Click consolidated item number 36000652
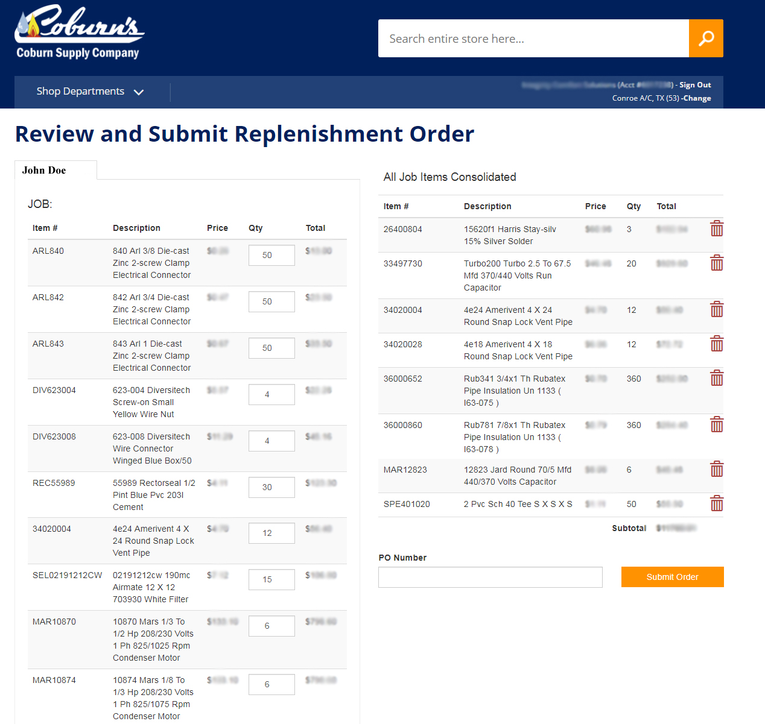The image size is (765, 724). click(x=403, y=379)
